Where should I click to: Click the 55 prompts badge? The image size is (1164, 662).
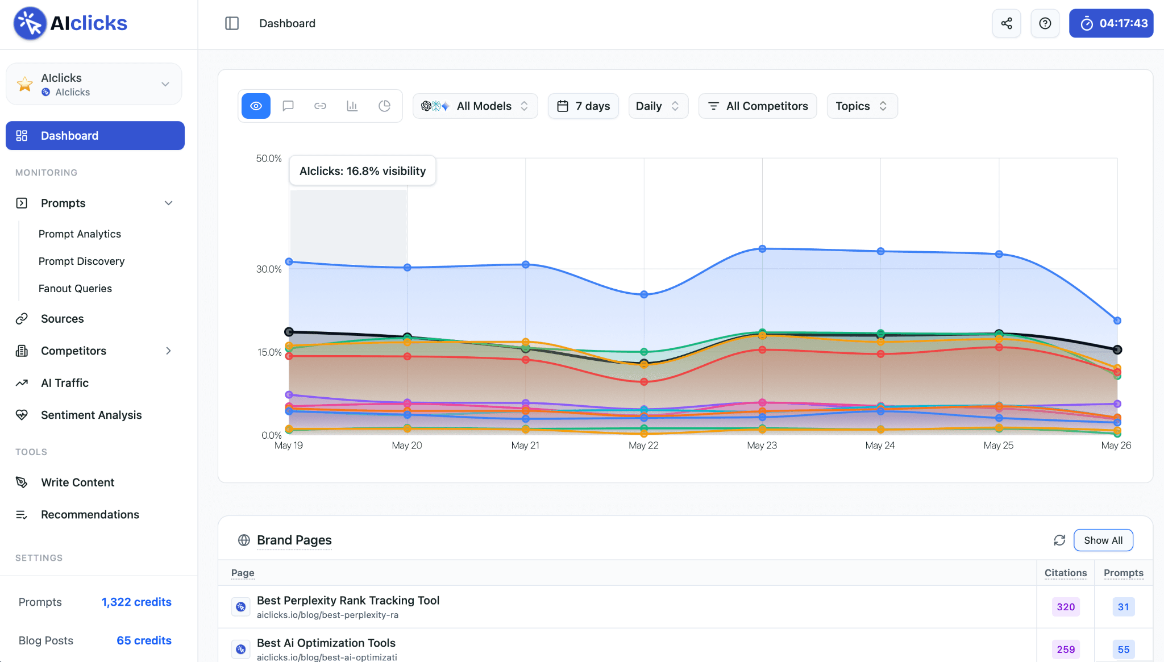click(1124, 649)
